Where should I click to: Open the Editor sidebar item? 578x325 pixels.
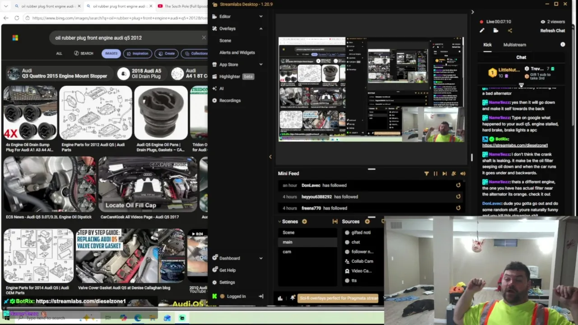pyautogui.click(x=225, y=16)
